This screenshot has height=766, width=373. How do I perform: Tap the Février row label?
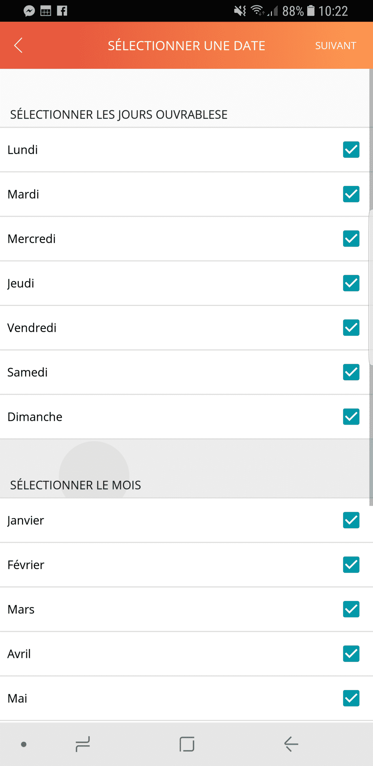pos(26,565)
